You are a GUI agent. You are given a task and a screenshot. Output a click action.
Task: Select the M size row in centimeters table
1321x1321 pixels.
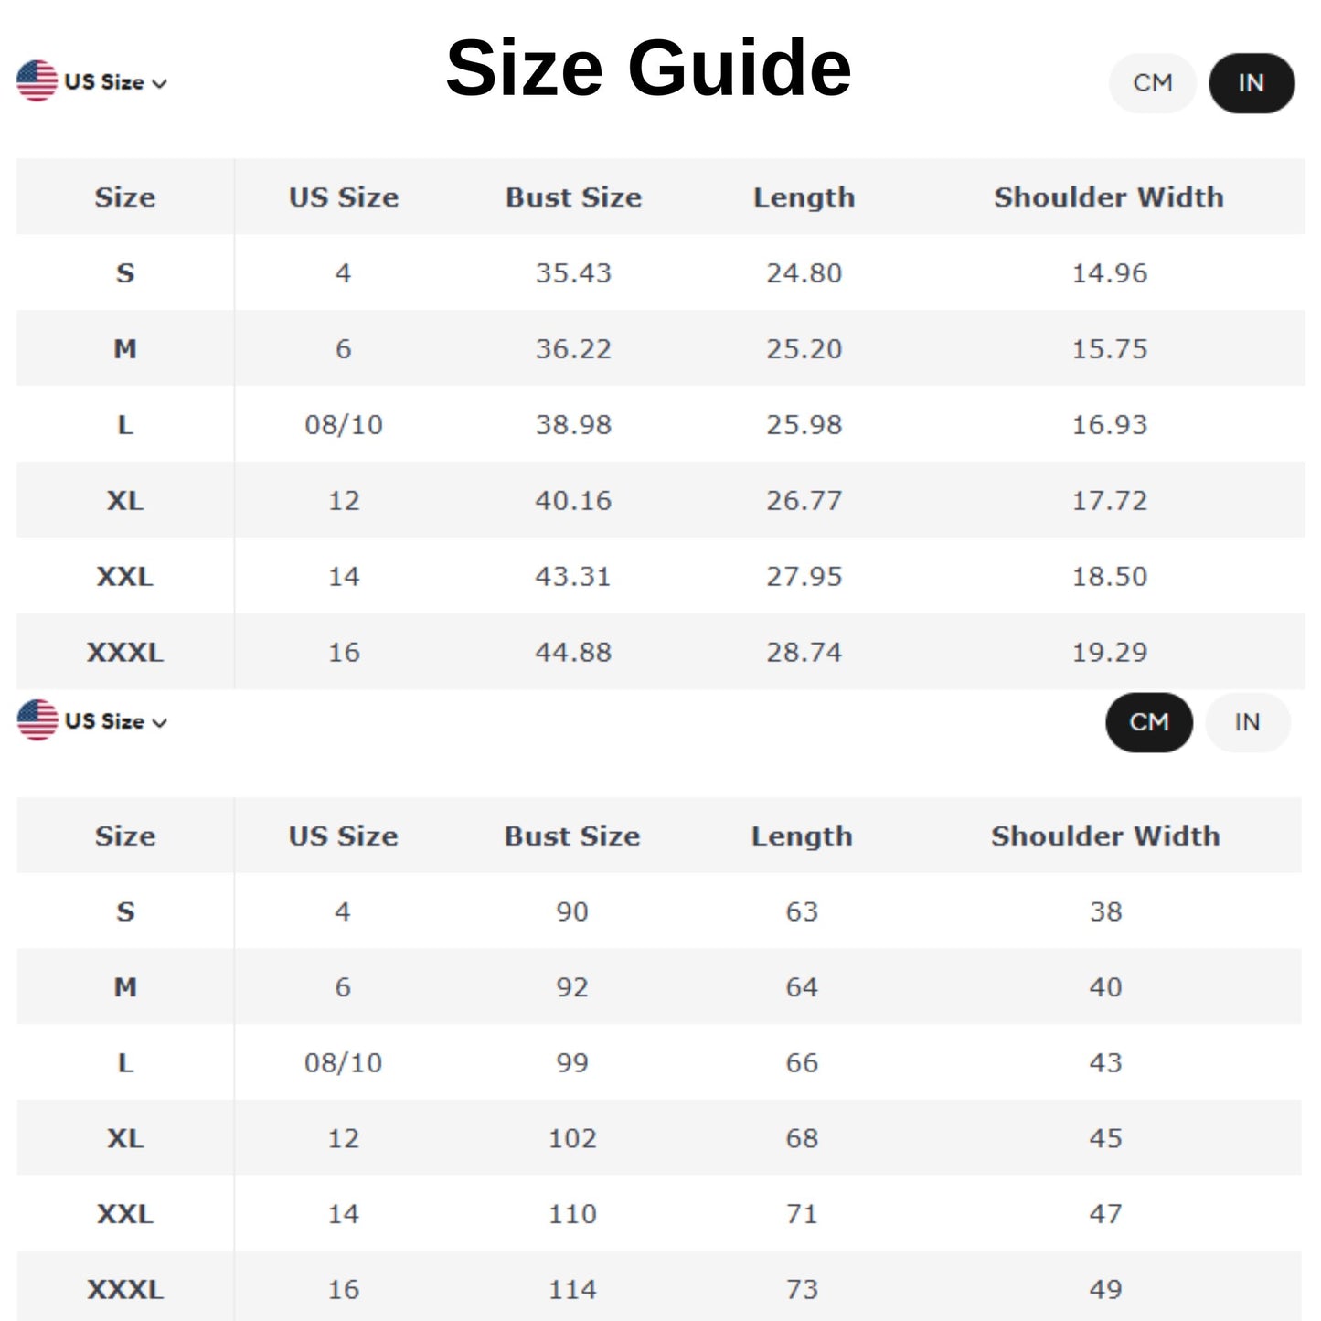125,987
